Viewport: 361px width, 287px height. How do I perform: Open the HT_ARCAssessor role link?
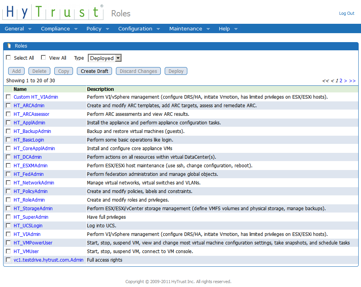[x=31, y=114]
